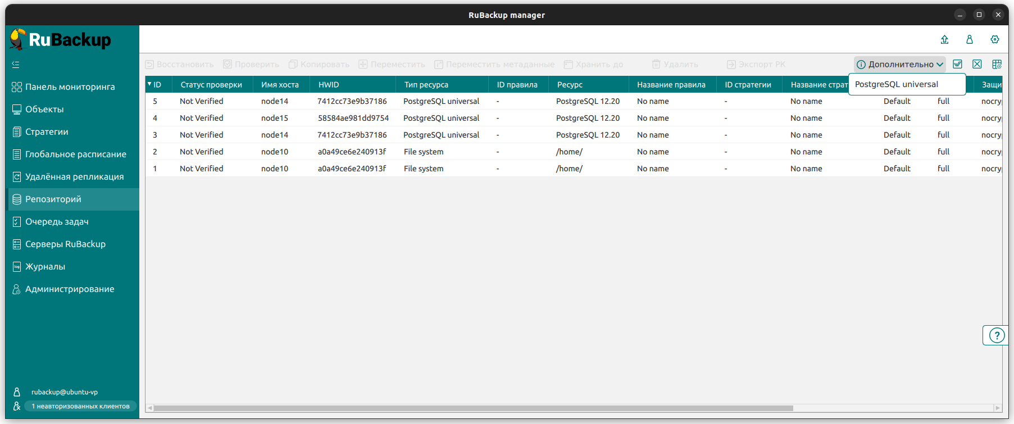The image size is (1014, 424).
Task: Open the 1 неавторизованных клиентов notice
Action: 80,406
